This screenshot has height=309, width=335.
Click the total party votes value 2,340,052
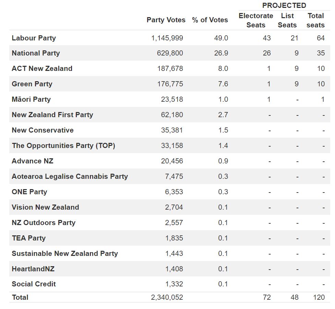(167, 297)
